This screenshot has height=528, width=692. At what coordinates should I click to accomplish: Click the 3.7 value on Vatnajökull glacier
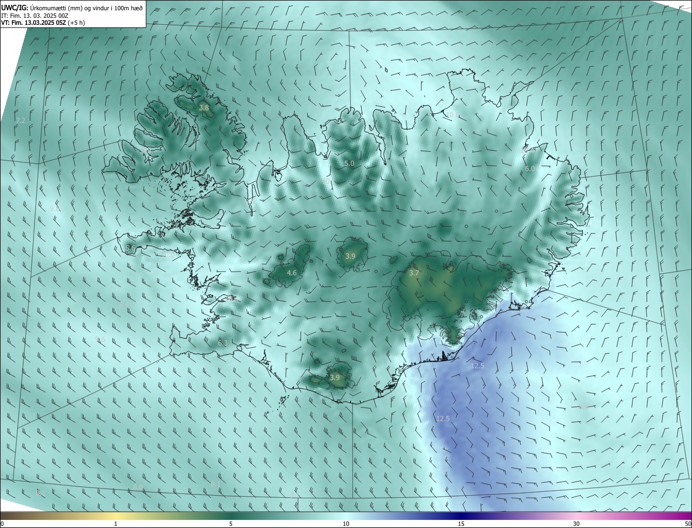[x=414, y=273]
